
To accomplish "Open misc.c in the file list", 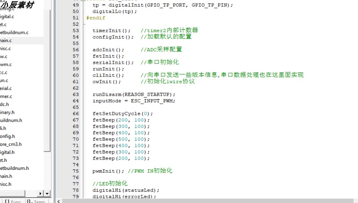I will [x=5, y=49].
